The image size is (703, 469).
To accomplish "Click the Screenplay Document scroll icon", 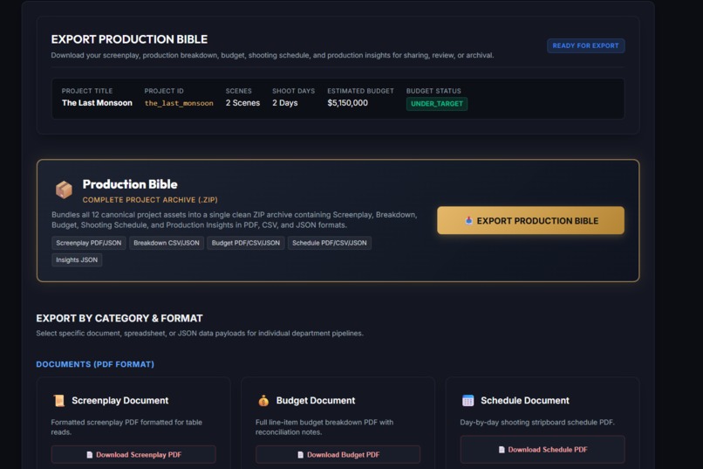I will [x=58, y=400].
